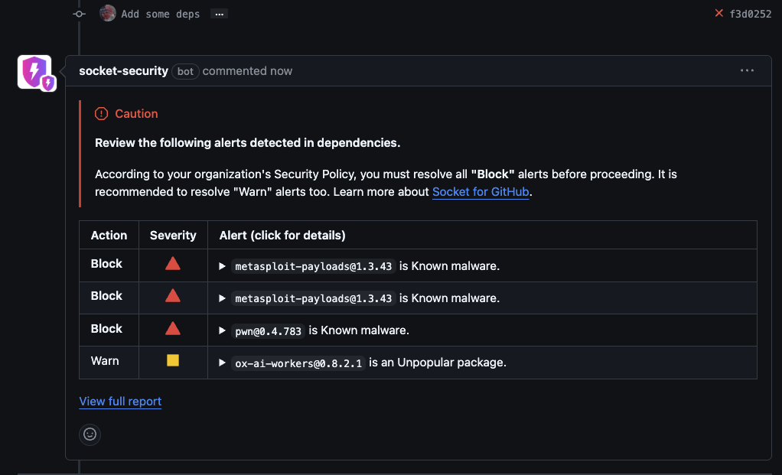Expand the ox-ai-workers unpopular package alert
This screenshot has width=782, height=475.
223,363
